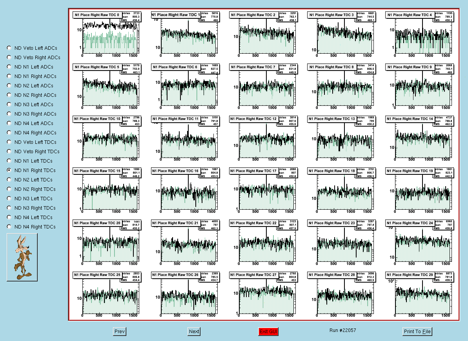
Task: Click the Raw TDC 27 histogram plot
Action: (x=263, y=294)
